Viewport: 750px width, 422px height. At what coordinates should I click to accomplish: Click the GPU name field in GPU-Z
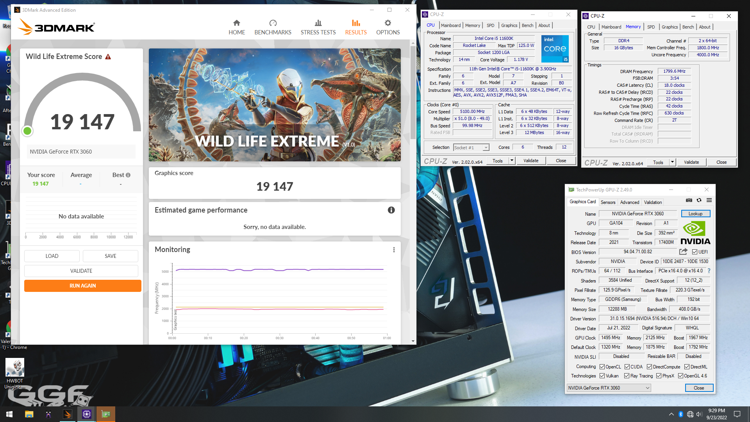tap(637, 214)
